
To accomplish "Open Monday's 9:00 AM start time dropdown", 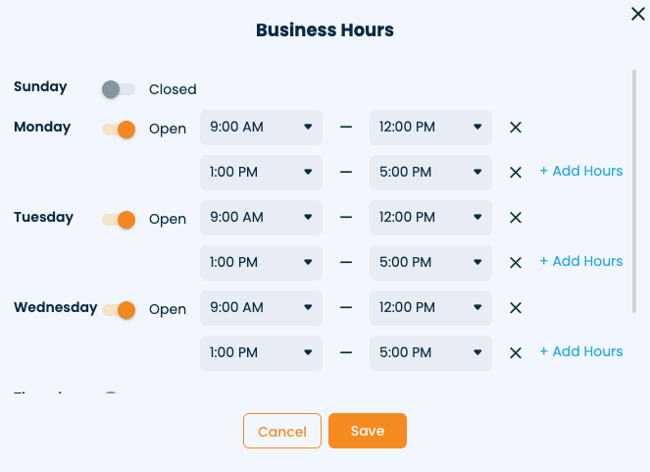I will pos(261,127).
